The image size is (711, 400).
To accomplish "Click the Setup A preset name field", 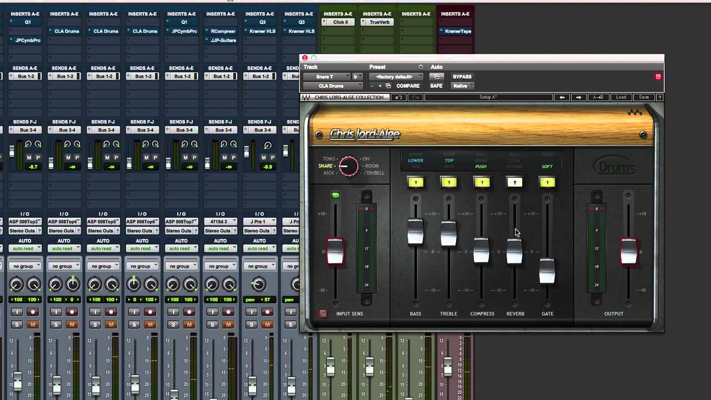I will click(x=488, y=97).
